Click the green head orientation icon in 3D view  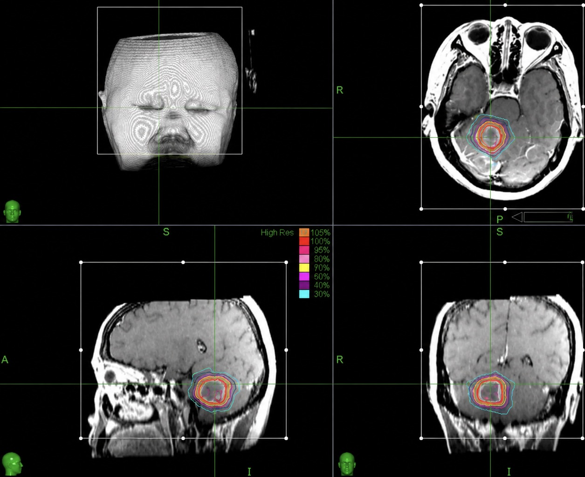[13, 211]
